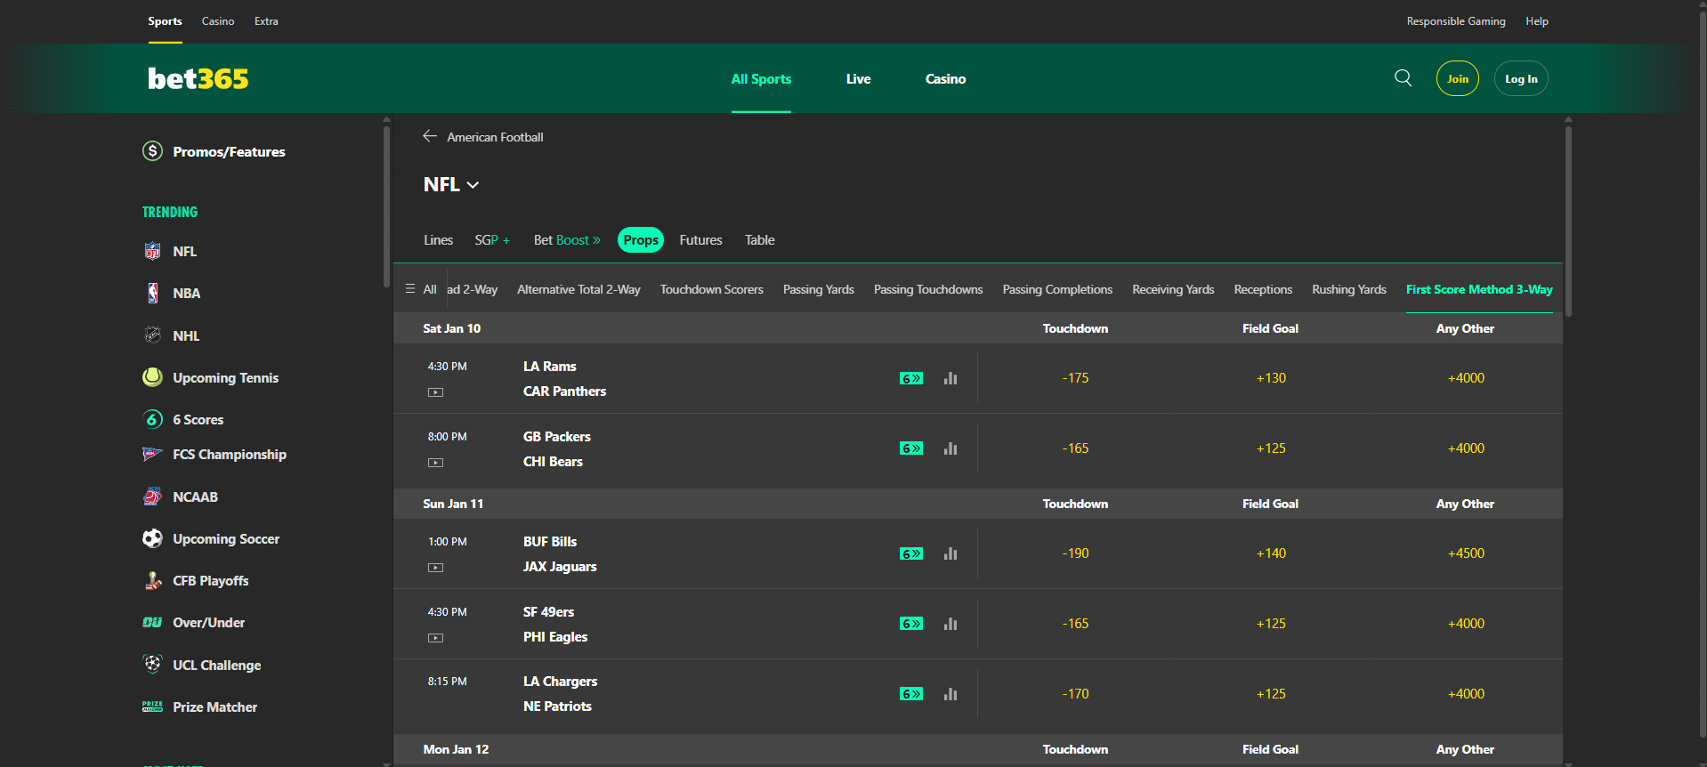Click the Join button

(1458, 78)
